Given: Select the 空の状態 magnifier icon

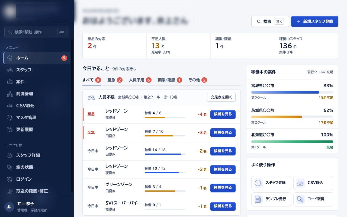Looking at the screenshot, I should (10, 167).
